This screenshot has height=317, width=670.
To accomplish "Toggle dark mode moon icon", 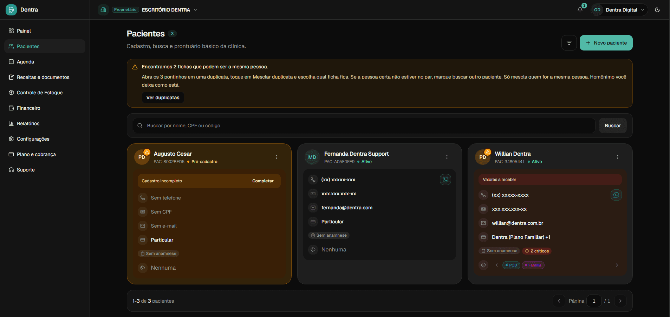I will (x=657, y=10).
